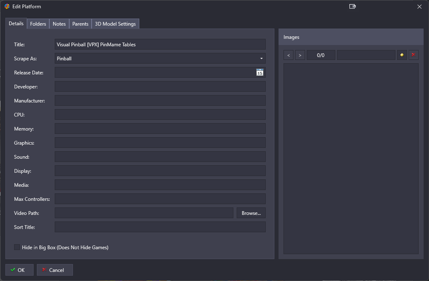The width and height of the screenshot is (429, 281).
Task: Click the Memory input field
Action: point(160,129)
